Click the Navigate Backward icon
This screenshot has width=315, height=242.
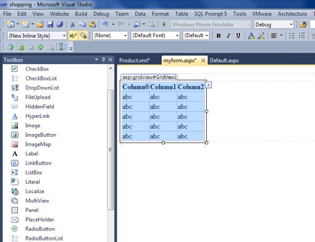click(137, 24)
